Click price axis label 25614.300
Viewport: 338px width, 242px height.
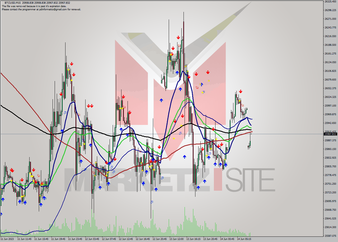point(330,227)
